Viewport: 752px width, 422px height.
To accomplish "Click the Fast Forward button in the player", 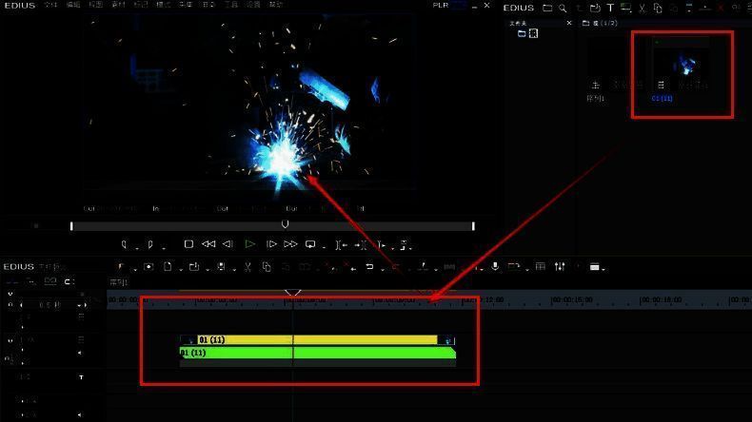I will [x=291, y=244].
